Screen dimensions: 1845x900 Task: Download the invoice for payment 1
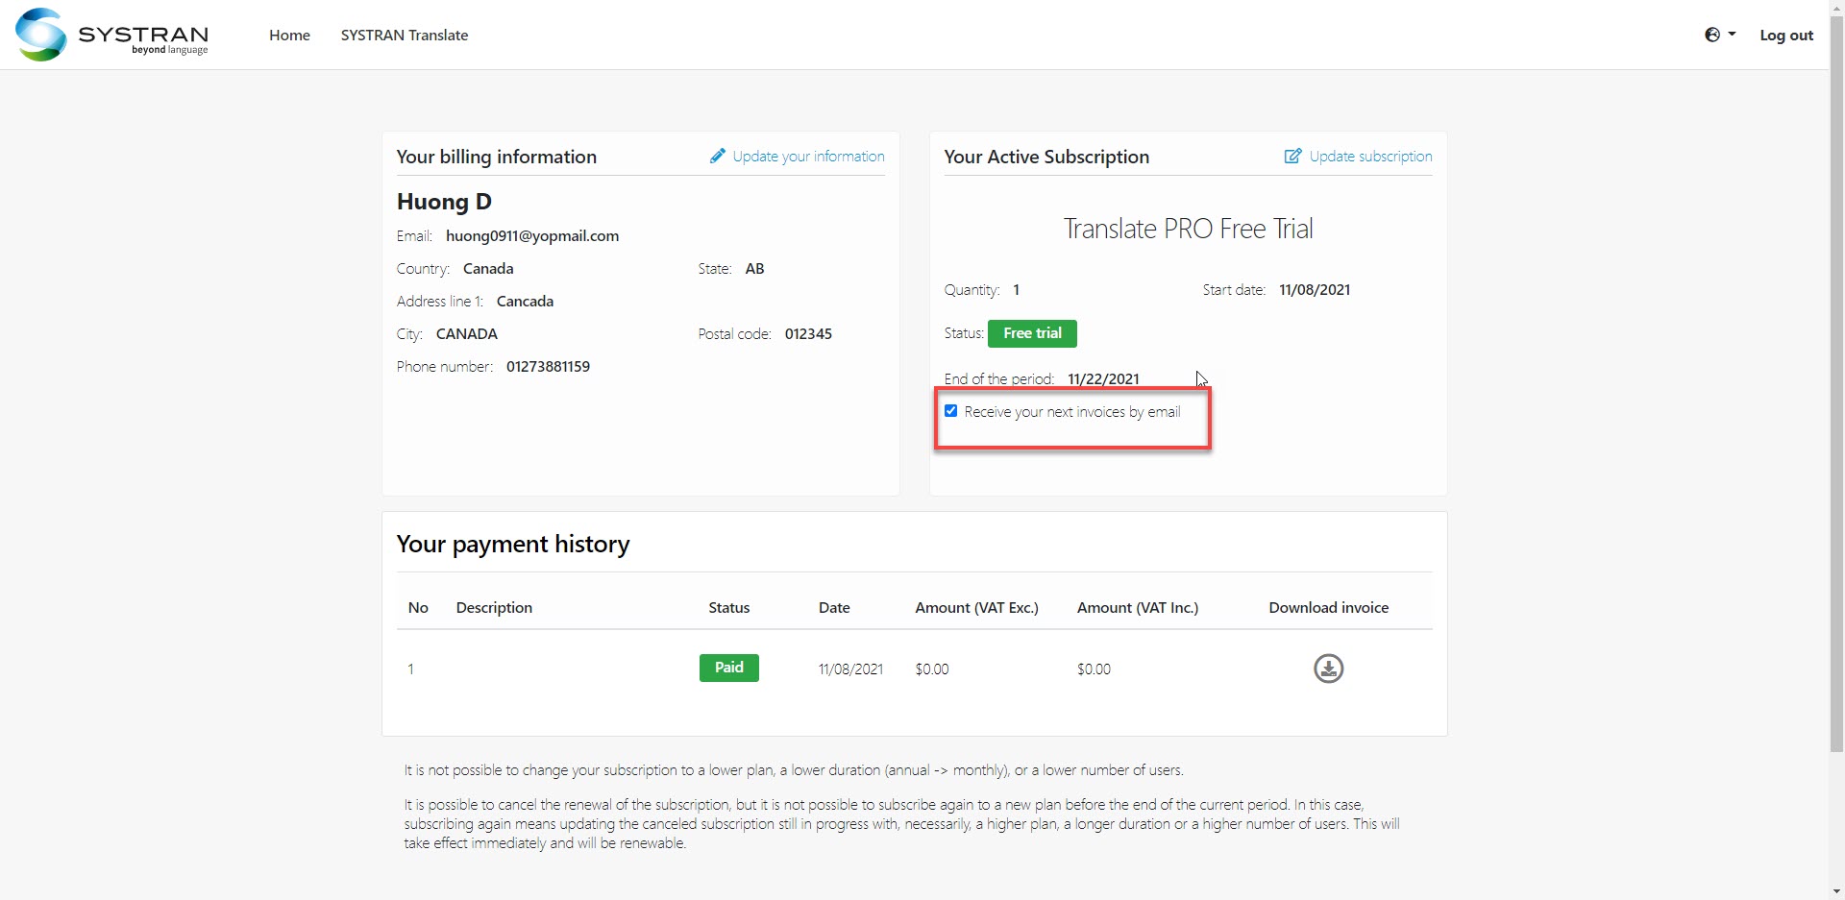[1328, 669]
